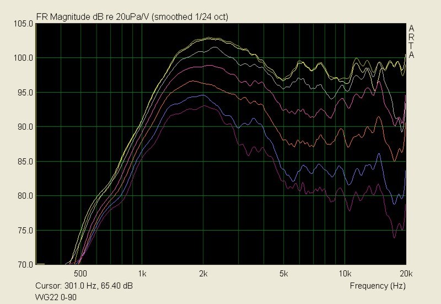
Task: Click the 70.0 y-axis value
Action: [x=25, y=265]
